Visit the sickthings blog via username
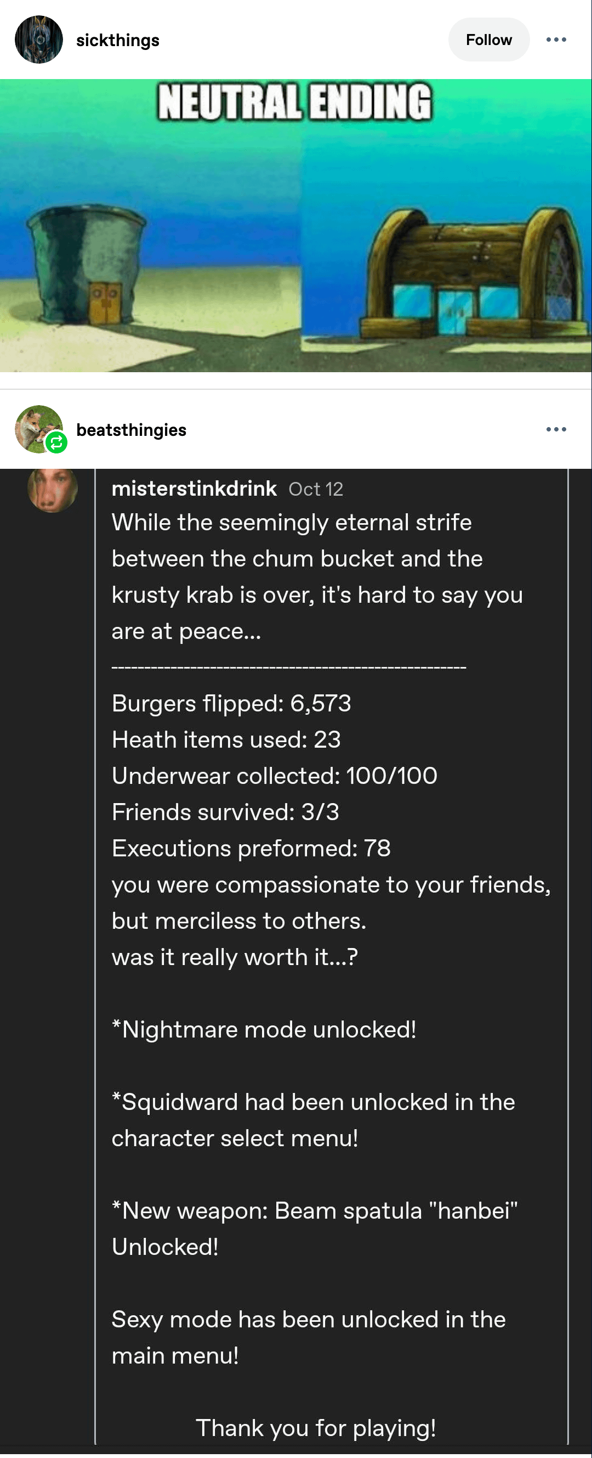This screenshot has width=592, height=1458. 118,40
